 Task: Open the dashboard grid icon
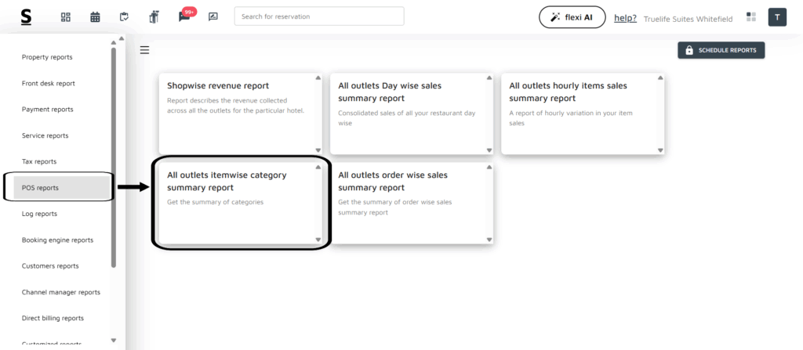click(66, 16)
